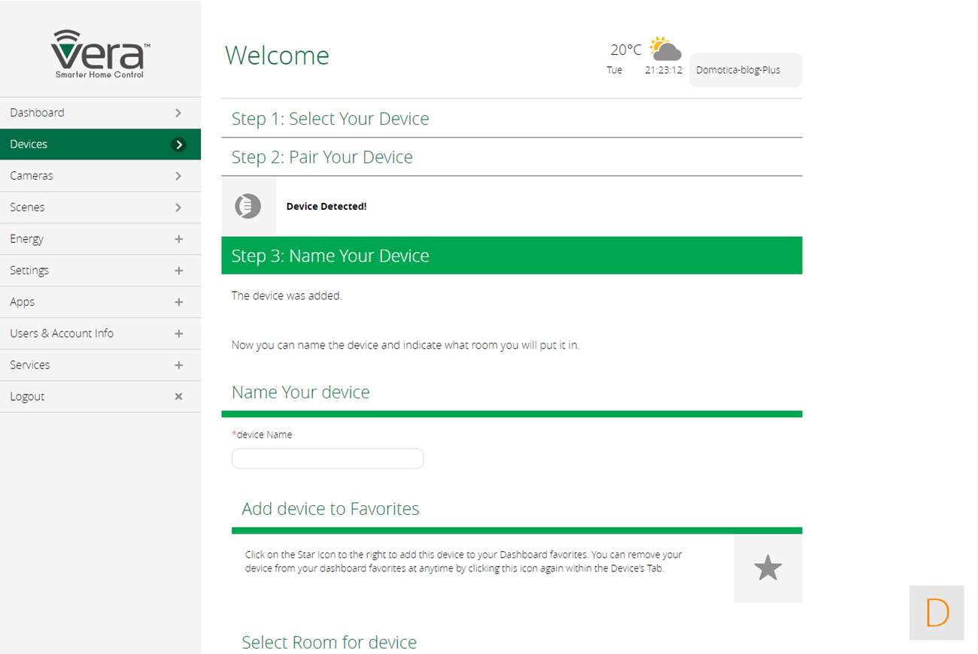Click the orange D badge icon
Screen dimensions: 978x654
click(937, 613)
